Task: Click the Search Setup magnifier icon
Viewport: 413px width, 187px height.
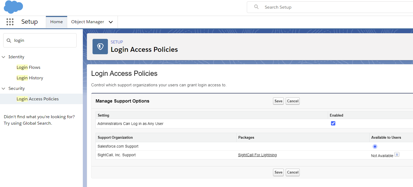Action: 257,7
